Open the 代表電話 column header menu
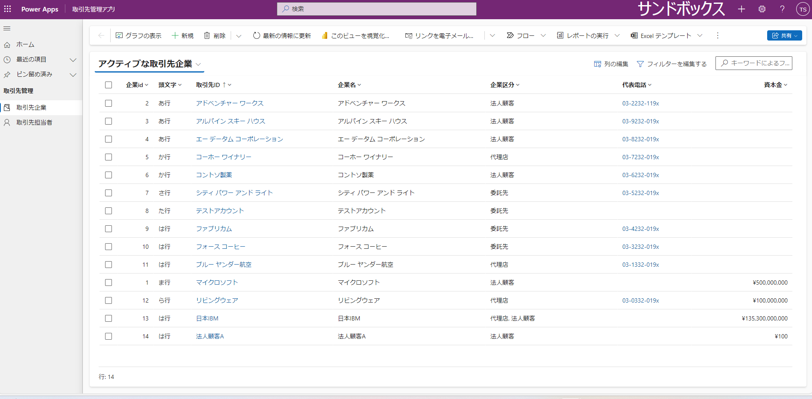This screenshot has height=399, width=812. [637, 85]
